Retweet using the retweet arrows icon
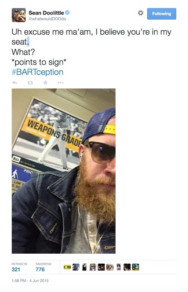This screenshot has width=188, height=292. point(30,83)
